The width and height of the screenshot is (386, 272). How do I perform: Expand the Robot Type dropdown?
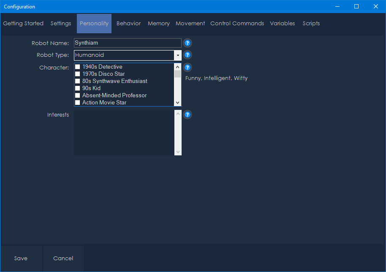pos(178,55)
